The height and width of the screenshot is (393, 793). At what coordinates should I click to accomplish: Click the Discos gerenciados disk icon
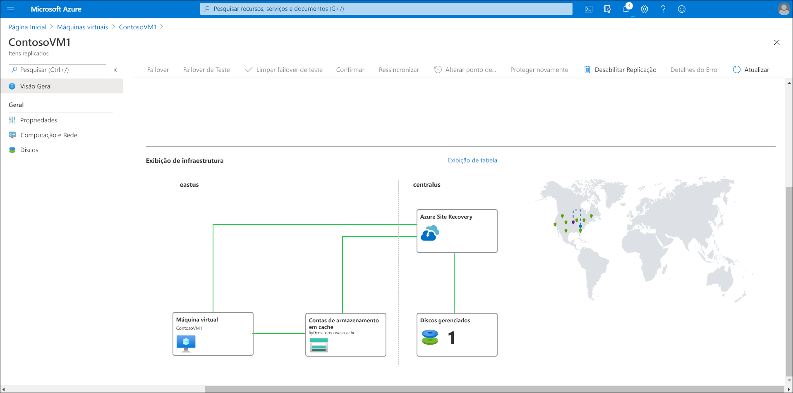(x=430, y=337)
